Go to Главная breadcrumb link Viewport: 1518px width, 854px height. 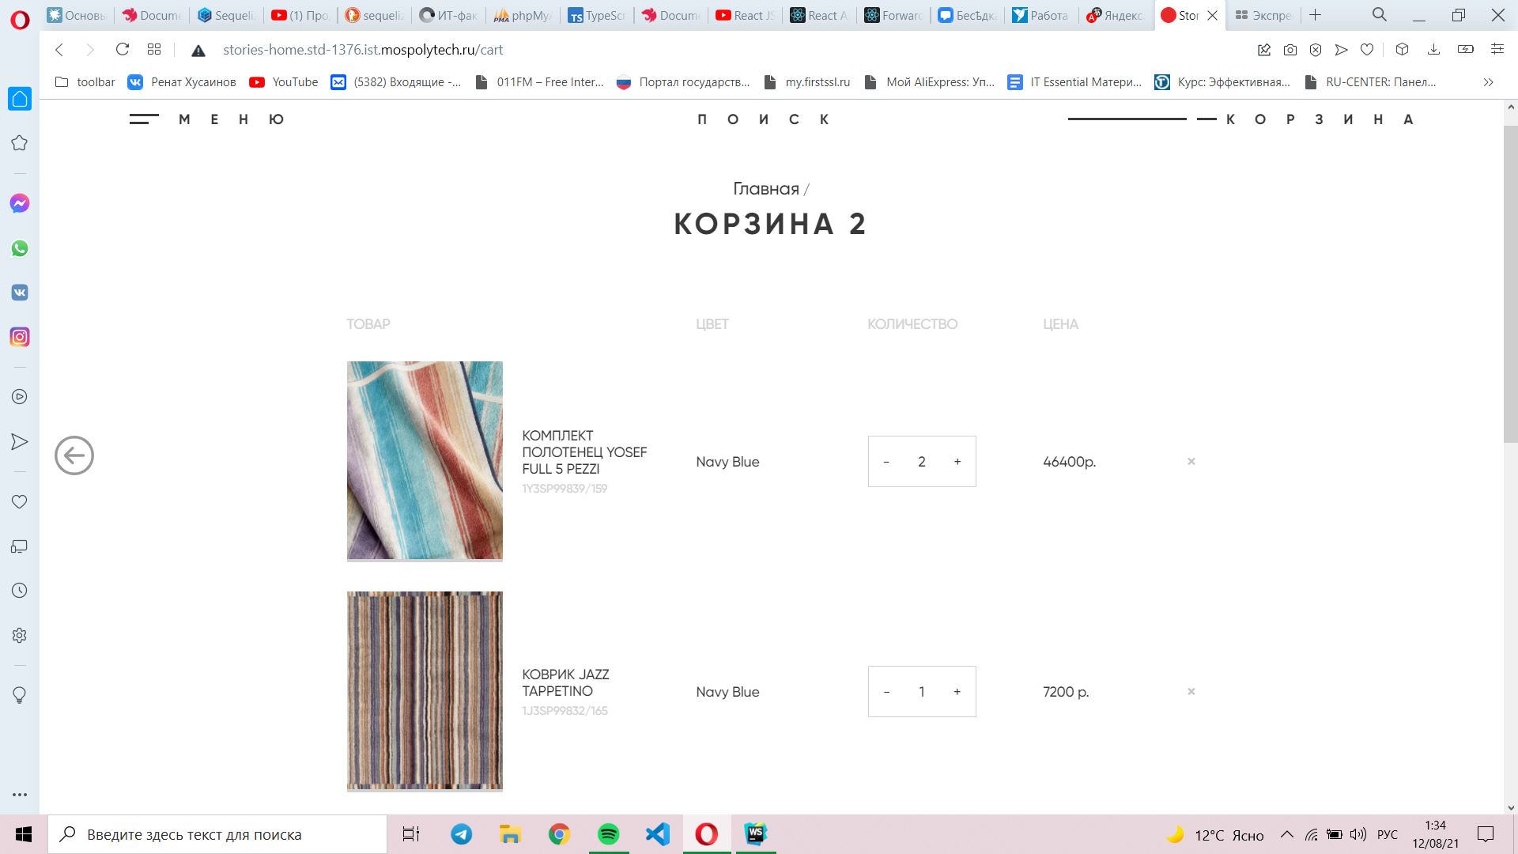click(766, 189)
